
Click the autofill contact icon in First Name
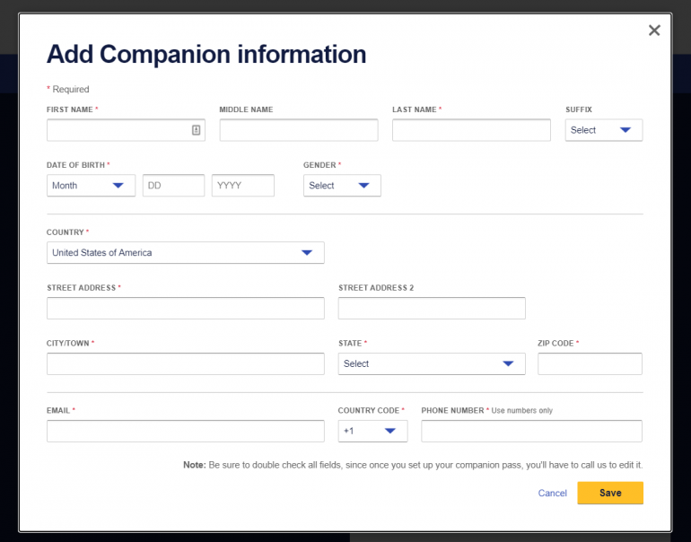[197, 130]
